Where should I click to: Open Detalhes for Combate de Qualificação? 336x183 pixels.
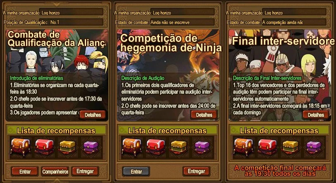click(x=93, y=115)
